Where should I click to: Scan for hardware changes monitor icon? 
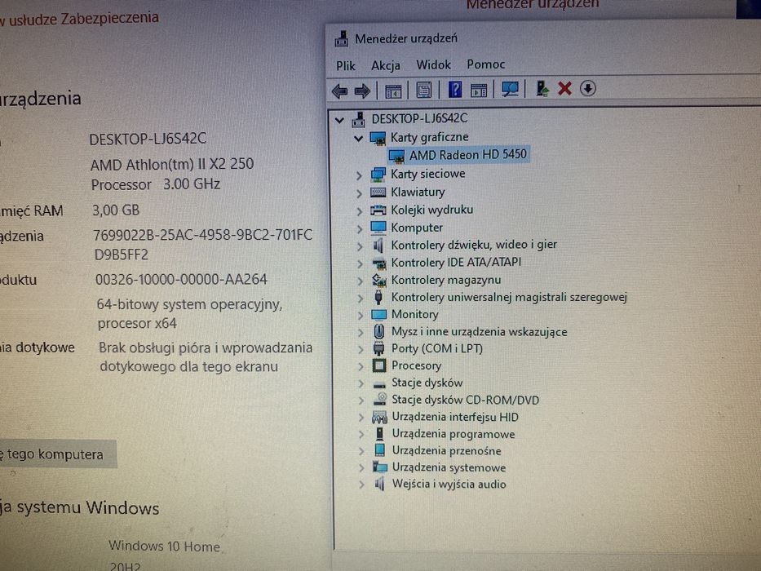point(510,89)
